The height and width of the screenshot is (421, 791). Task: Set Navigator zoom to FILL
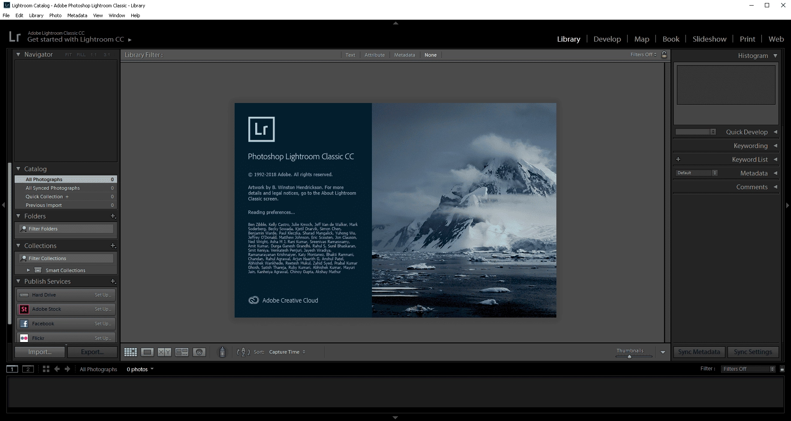click(81, 55)
